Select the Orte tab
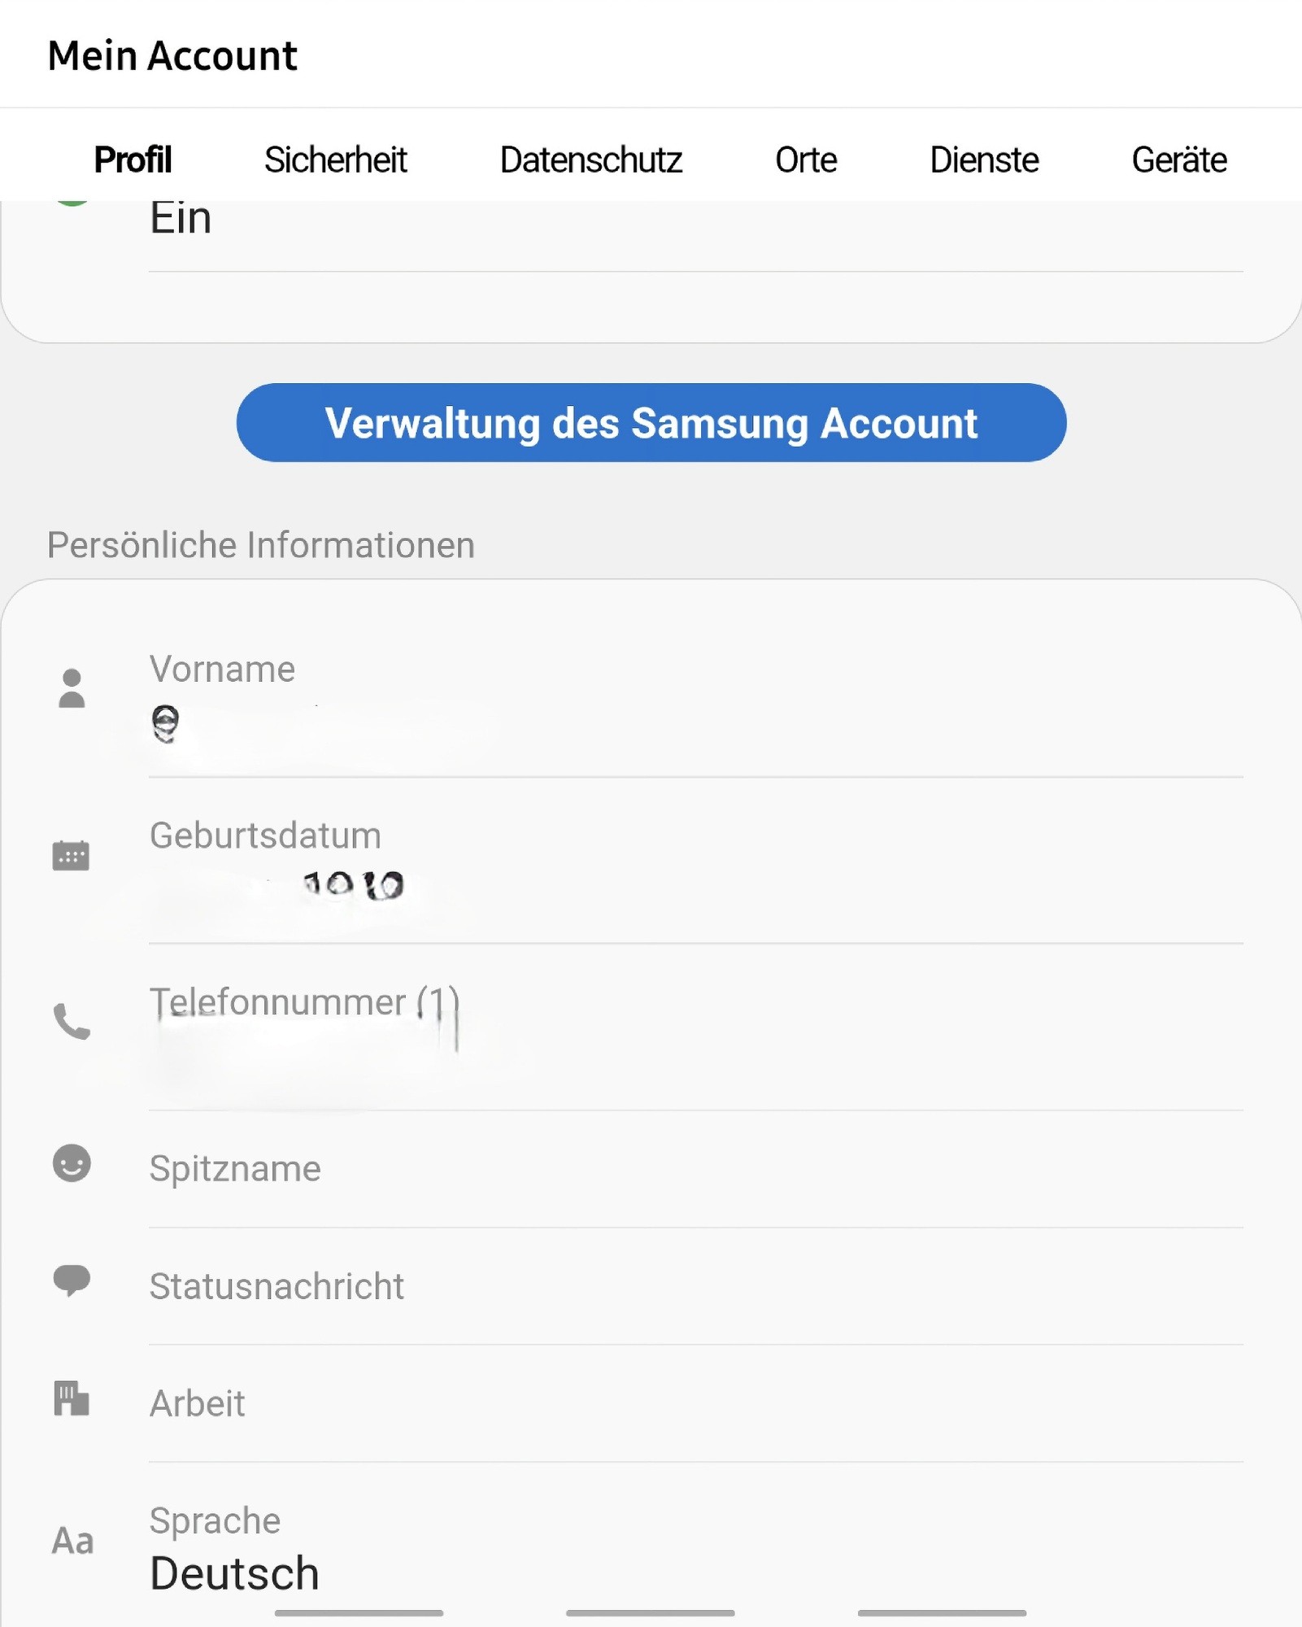Image resolution: width=1302 pixels, height=1627 pixels. click(x=806, y=159)
